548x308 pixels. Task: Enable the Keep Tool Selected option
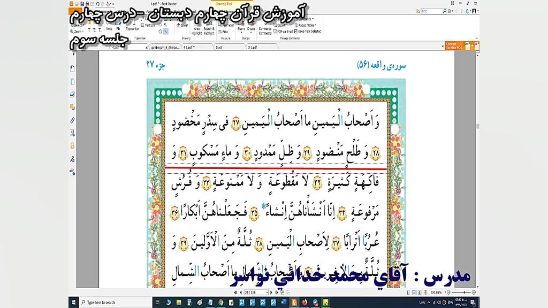[x=309, y=31]
